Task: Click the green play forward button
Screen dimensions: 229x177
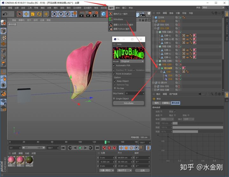Action: coord(80,148)
